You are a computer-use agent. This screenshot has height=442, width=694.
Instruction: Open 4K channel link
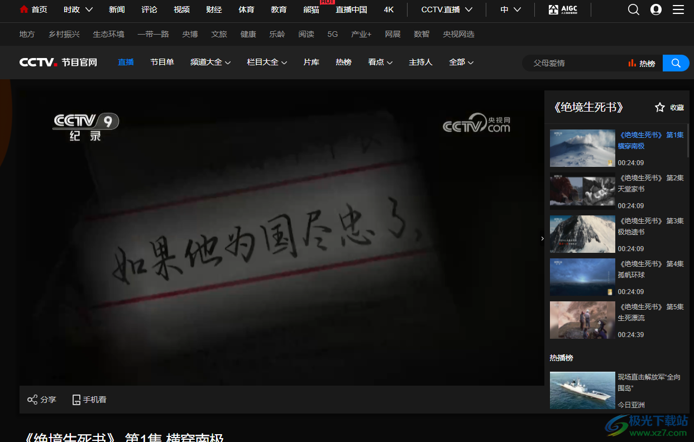coord(389,9)
